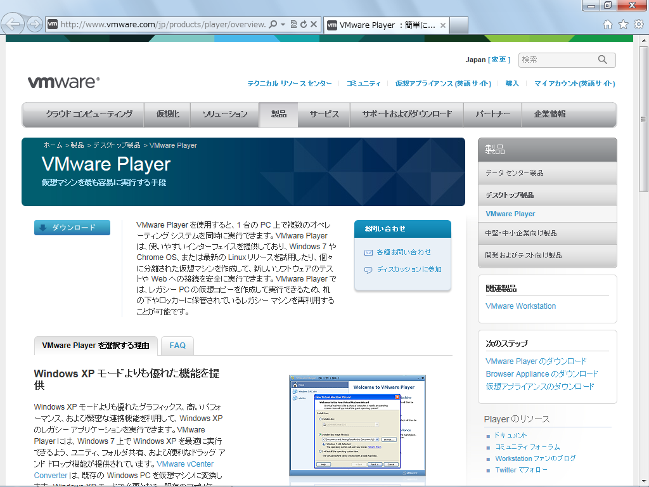649x487 pixels.
Task: Select 開発およびテスト向け製品 in sidebar
Action: [547, 256]
